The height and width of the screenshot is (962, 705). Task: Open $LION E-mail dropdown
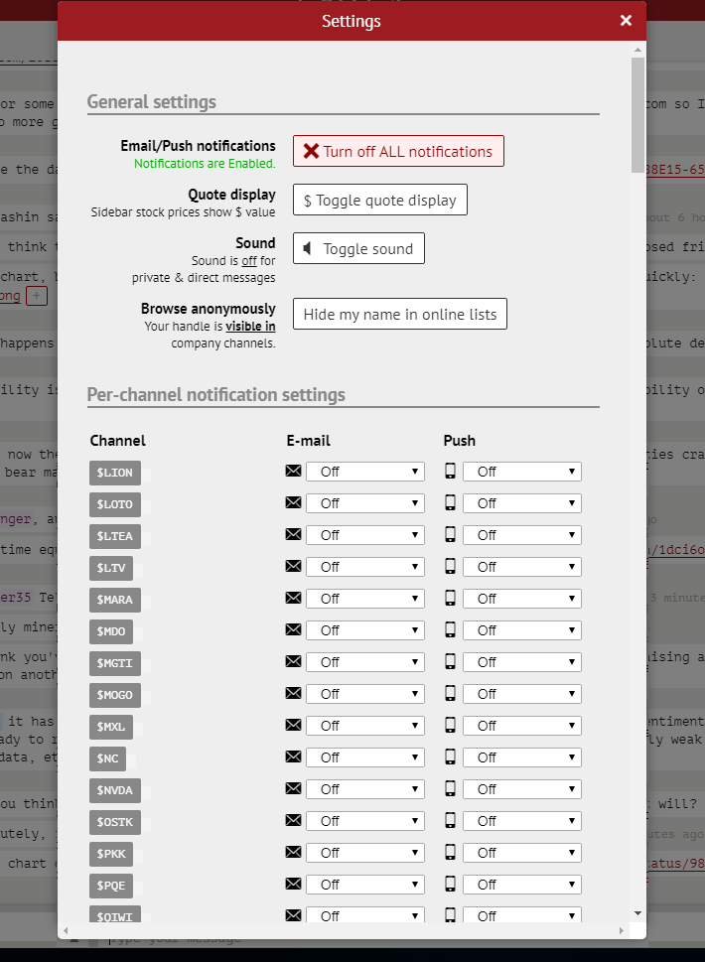pyautogui.click(x=364, y=472)
